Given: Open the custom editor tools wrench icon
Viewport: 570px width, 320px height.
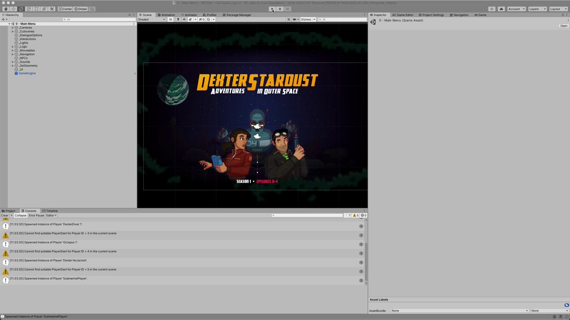Looking at the screenshot, I should (x=52, y=9).
